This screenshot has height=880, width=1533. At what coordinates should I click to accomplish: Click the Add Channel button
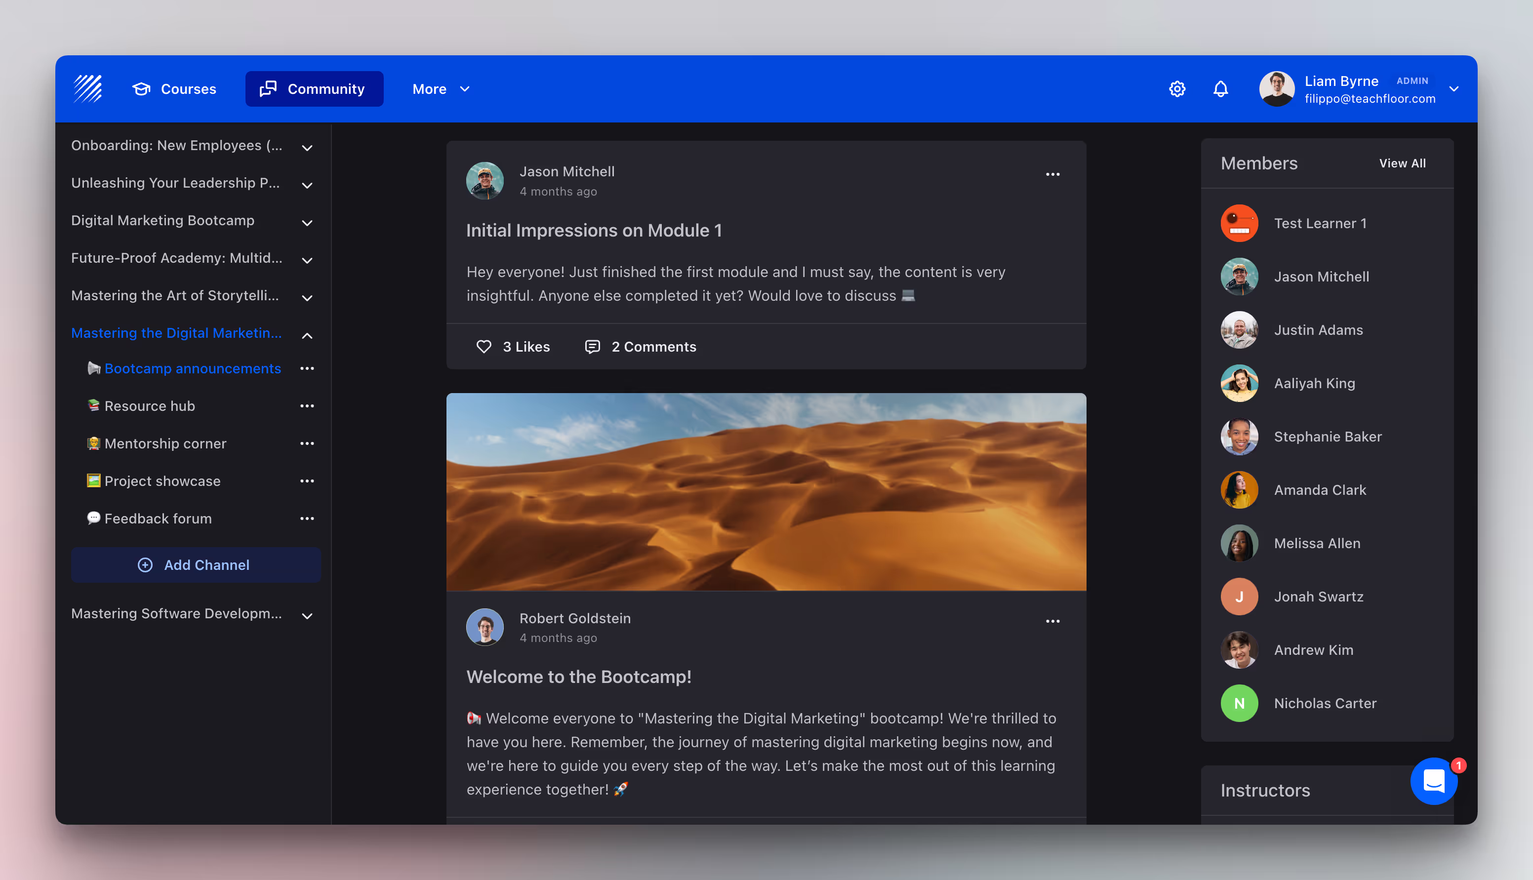pyautogui.click(x=195, y=564)
